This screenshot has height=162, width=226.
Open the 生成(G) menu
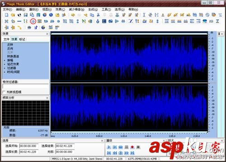[x=93, y=9]
